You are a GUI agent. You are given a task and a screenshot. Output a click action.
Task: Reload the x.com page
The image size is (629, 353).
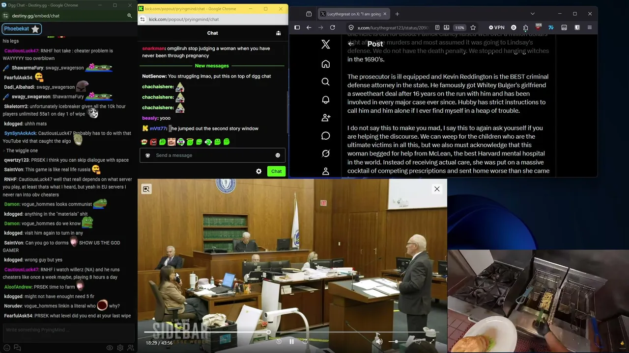pyautogui.click(x=333, y=27)
